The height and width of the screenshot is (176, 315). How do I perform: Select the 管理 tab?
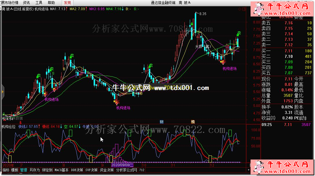[23, 170]
